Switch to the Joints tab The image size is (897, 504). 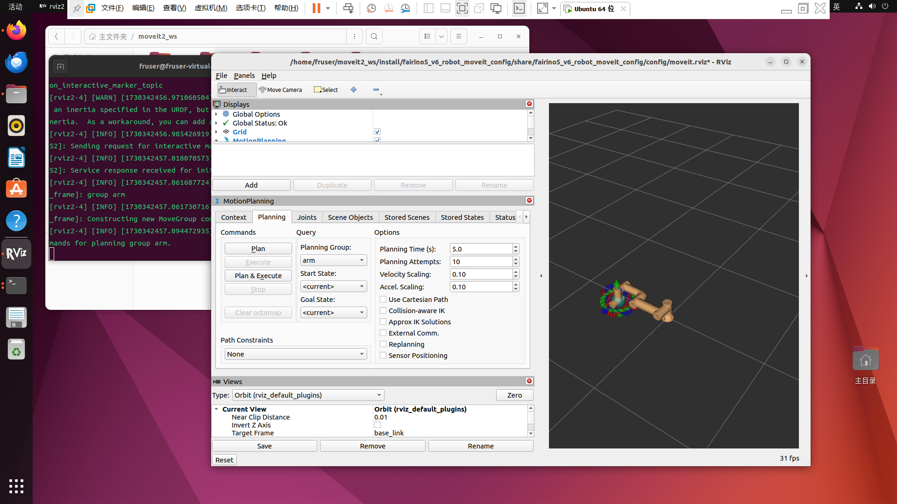(x=306, y=217)
